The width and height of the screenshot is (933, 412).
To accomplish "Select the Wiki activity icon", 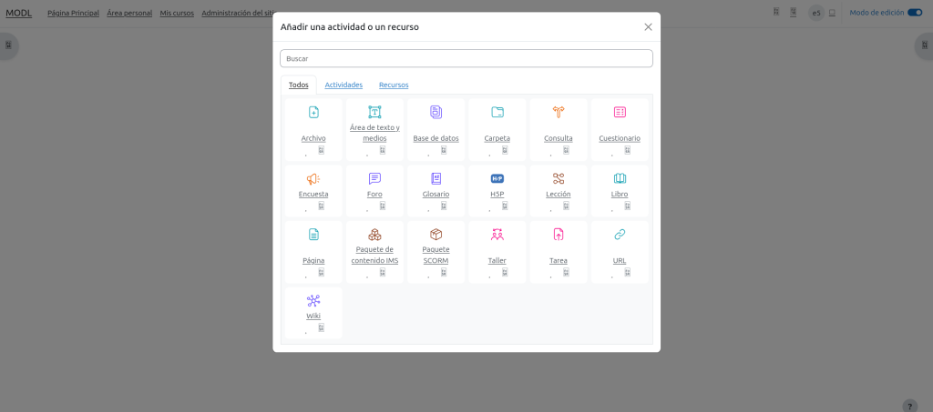I will (x=313, y=301).
